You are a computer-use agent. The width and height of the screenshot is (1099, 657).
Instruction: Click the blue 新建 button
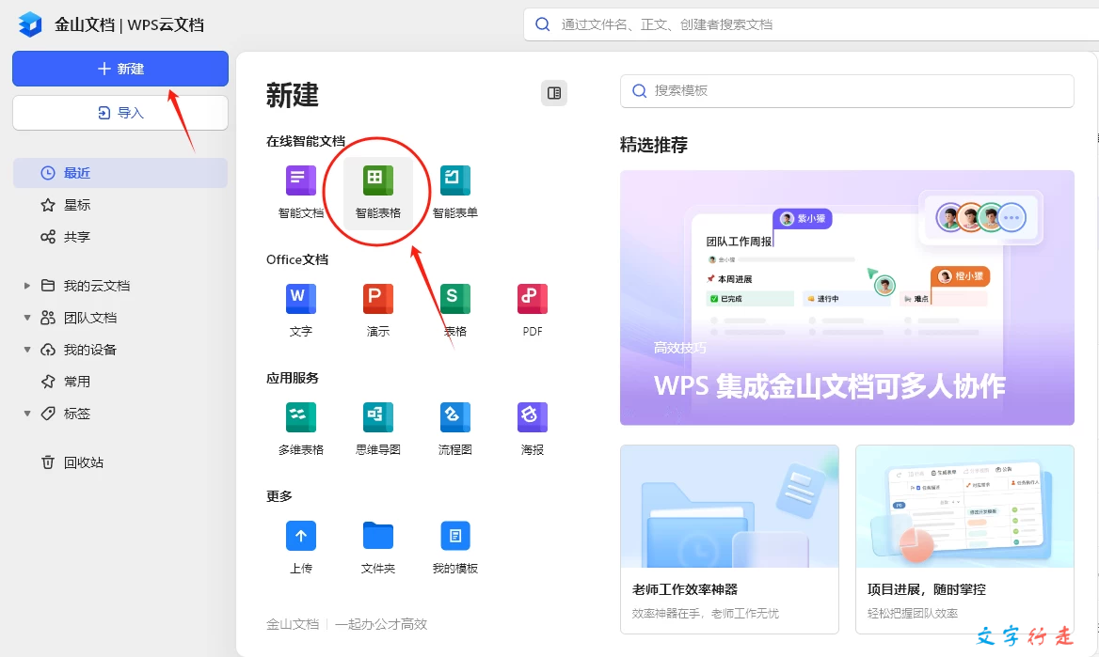point(119,69)
